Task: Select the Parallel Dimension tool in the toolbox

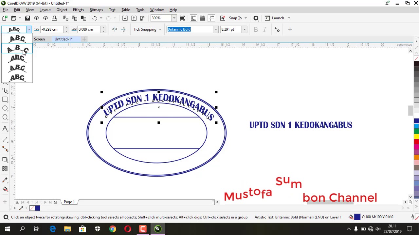Action: [5, 140]
